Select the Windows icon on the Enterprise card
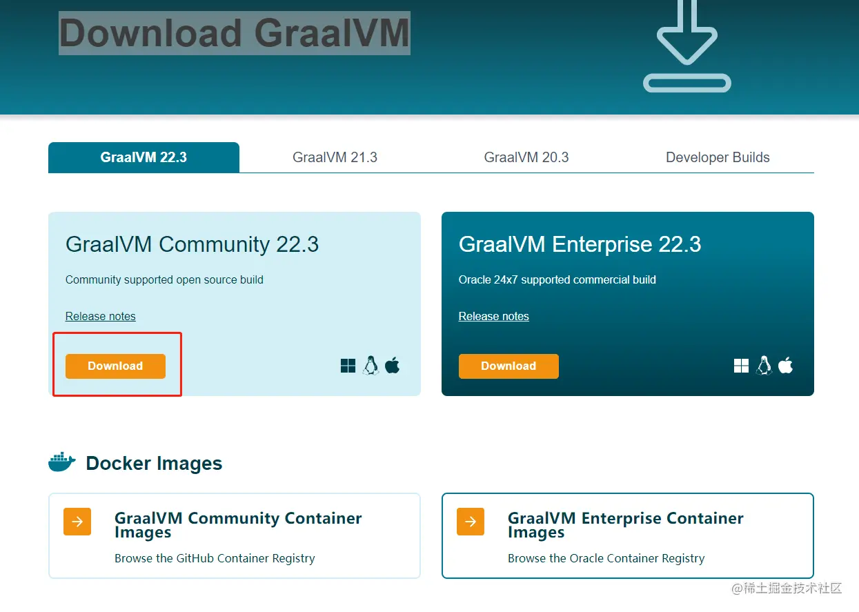The height and width of the screenshot is (612, 859). click(741, 366)
